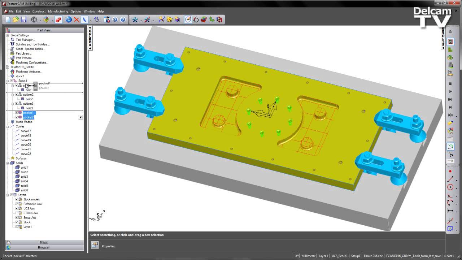Screen dimensions: 462x260
Task: Click the blue Undo arrow icon
Action: click(x=69, y=19)
